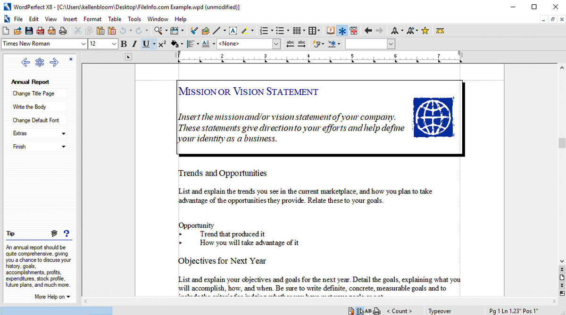Toggle Bold formatting
This screenshot has height=315, width=566.
(x=124, y=44)
